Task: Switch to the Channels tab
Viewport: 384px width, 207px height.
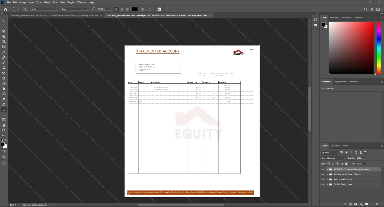Action: [x=335, y=146]
